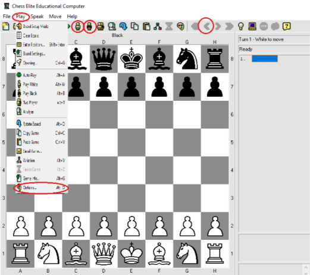This screenshot has height=275, width=310.
Task: Step back one move with left chevron
Action: pyautogui.click(x=206, y=26)
